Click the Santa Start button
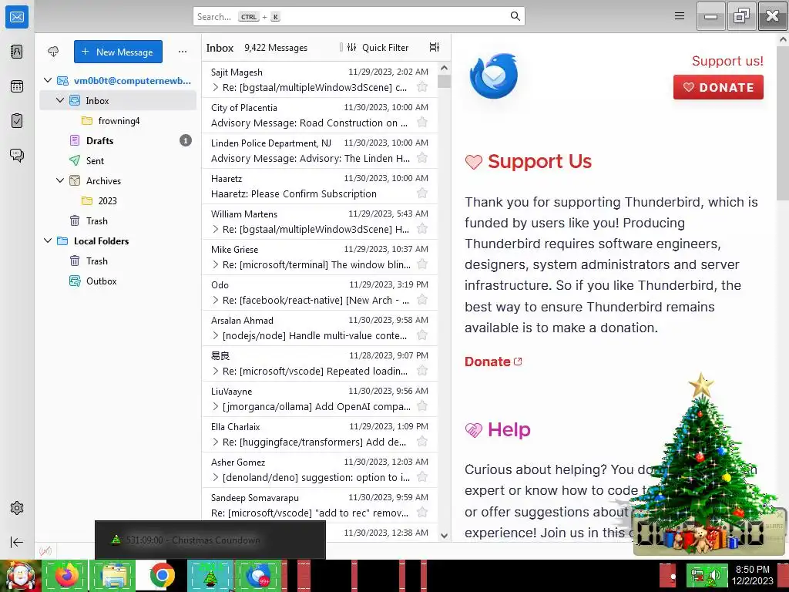The height and width of the screenshot is (592, 789). click(20, 575)
